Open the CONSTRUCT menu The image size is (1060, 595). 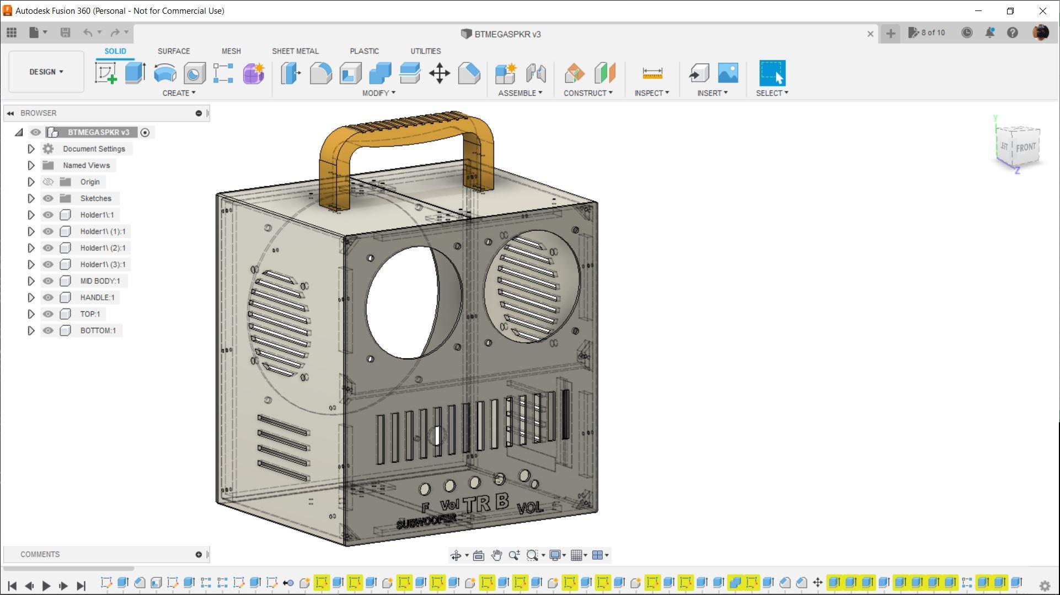588,93
